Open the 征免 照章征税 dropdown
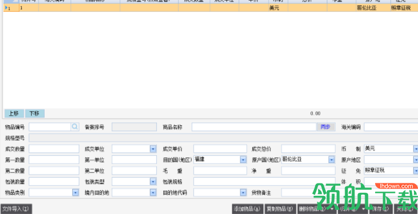Image resolution: width=418 pixels, height=214 pixels. coord(416,170)
